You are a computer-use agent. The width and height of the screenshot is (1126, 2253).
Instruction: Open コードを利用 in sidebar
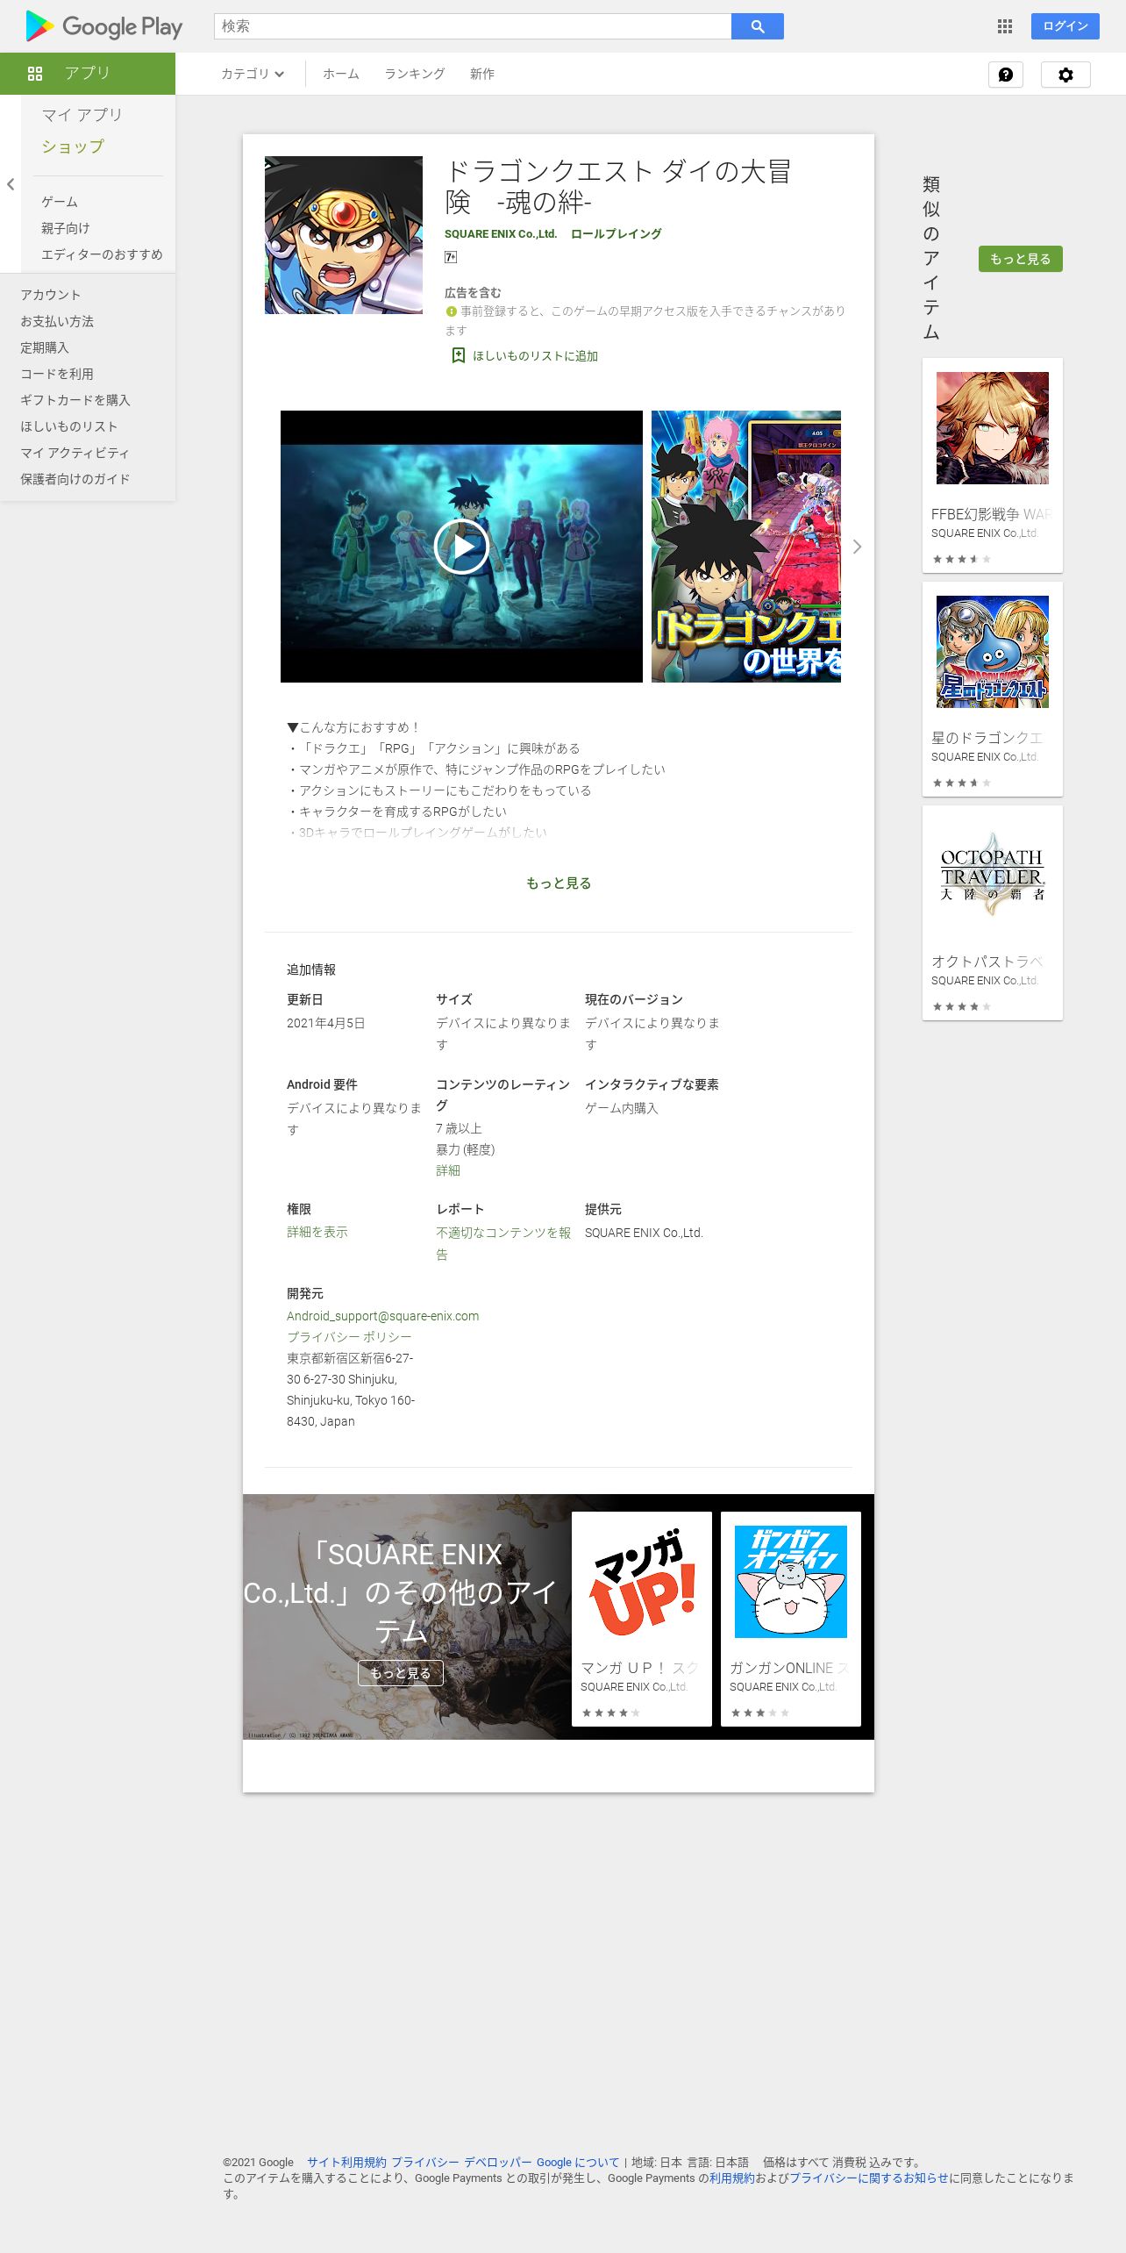point(57,374)
